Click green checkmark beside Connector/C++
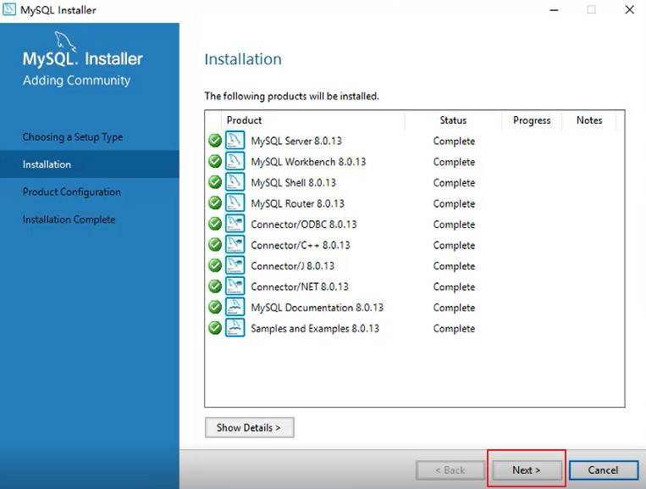Screen dimensions: 646x489 (215, 244)
